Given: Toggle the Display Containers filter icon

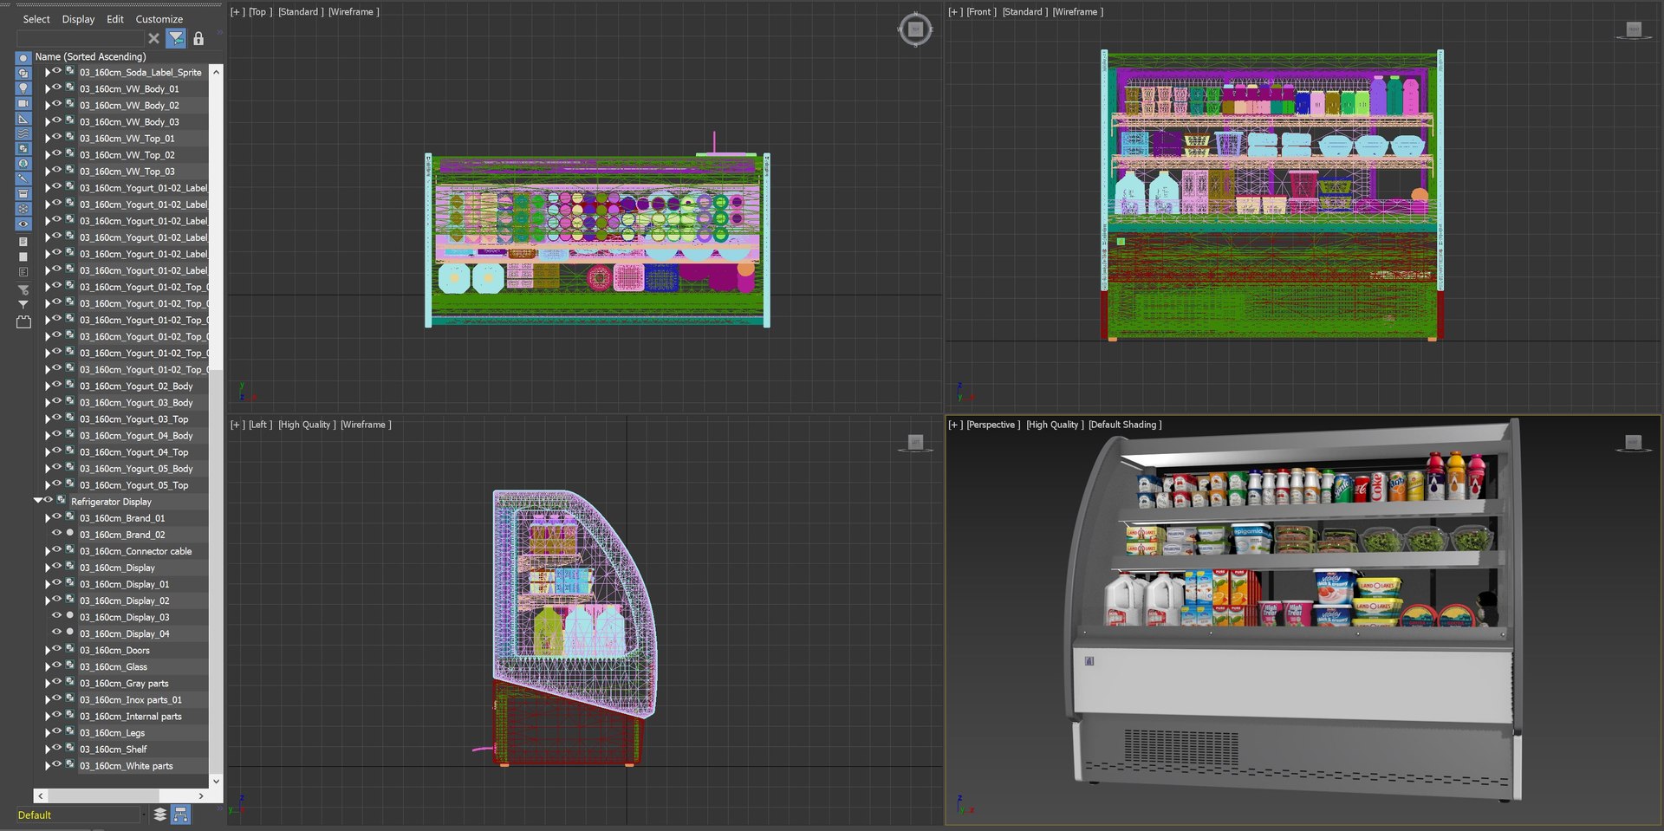Looking at the screenshot, I should pyautogui.click(x=23, y=193).
